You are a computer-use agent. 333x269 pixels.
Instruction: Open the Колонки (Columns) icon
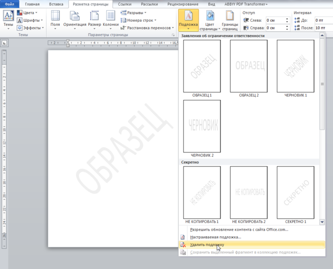tap(111, 20)
